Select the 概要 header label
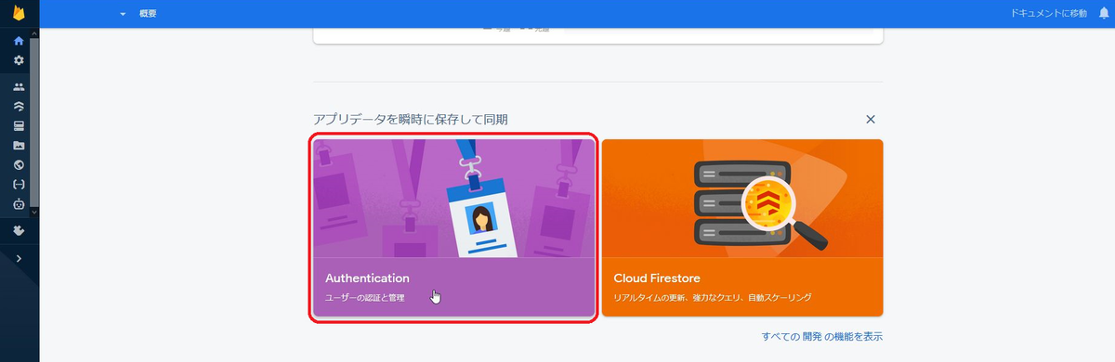Viewport: 1115px width, 362px height. point(148,14)
